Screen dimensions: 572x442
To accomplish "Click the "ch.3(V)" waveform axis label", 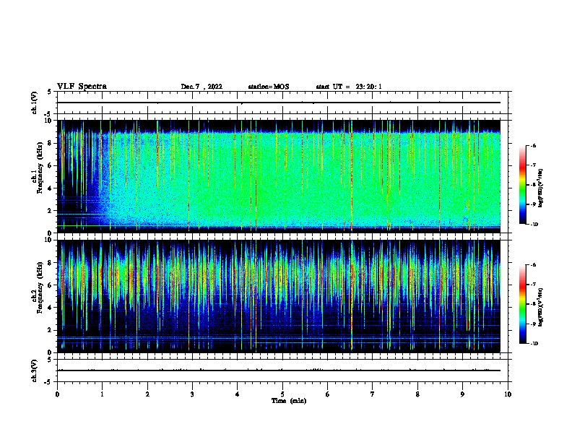I will 34,370.
